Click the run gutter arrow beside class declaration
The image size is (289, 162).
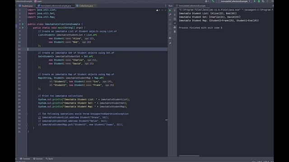click(x=23, y=24)
